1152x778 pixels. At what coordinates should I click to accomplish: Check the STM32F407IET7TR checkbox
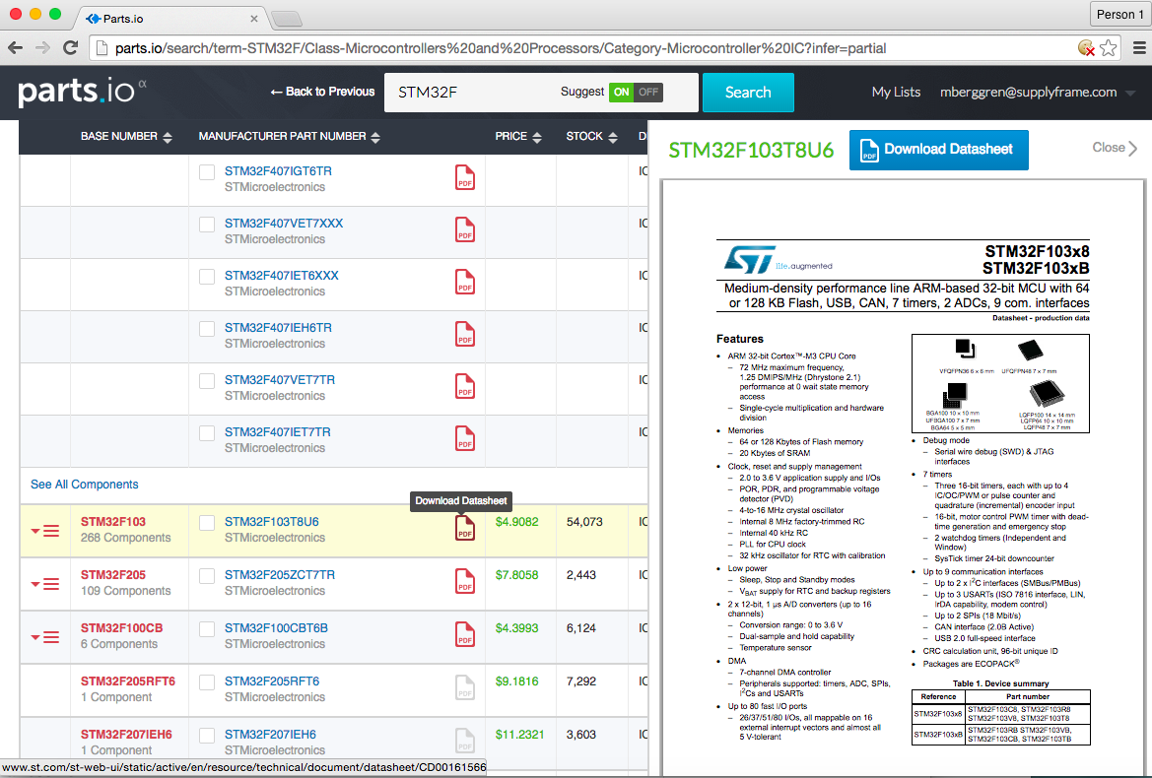point(207,432)
